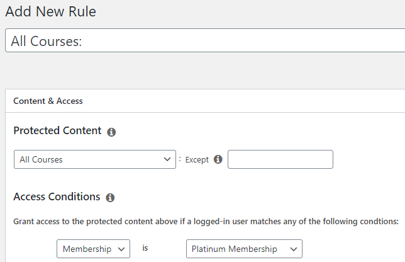Click the info icon beside Except
This screenshot has width=405, height=262.
218,159
